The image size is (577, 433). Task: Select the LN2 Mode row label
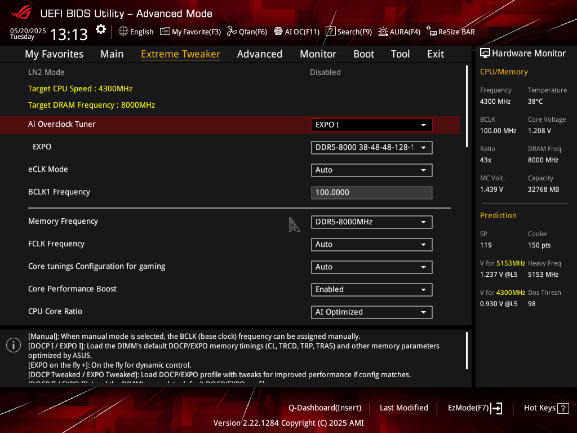(46, 73)
